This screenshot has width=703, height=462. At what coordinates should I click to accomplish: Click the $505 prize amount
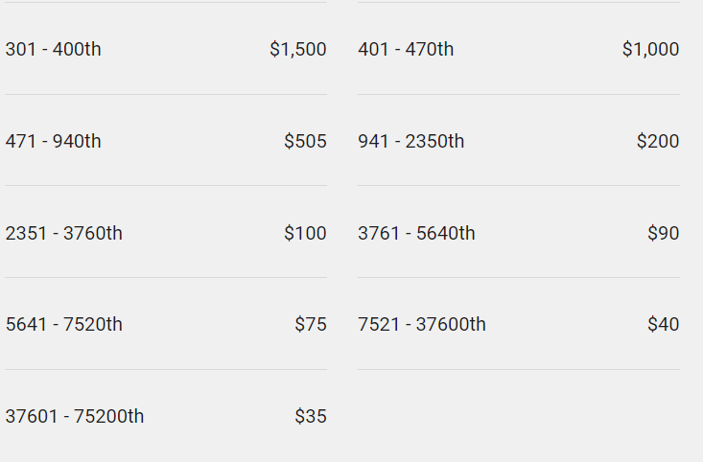(x=305, y=141)
